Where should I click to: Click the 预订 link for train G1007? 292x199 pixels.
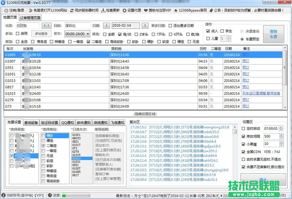[x=245, y=61]
